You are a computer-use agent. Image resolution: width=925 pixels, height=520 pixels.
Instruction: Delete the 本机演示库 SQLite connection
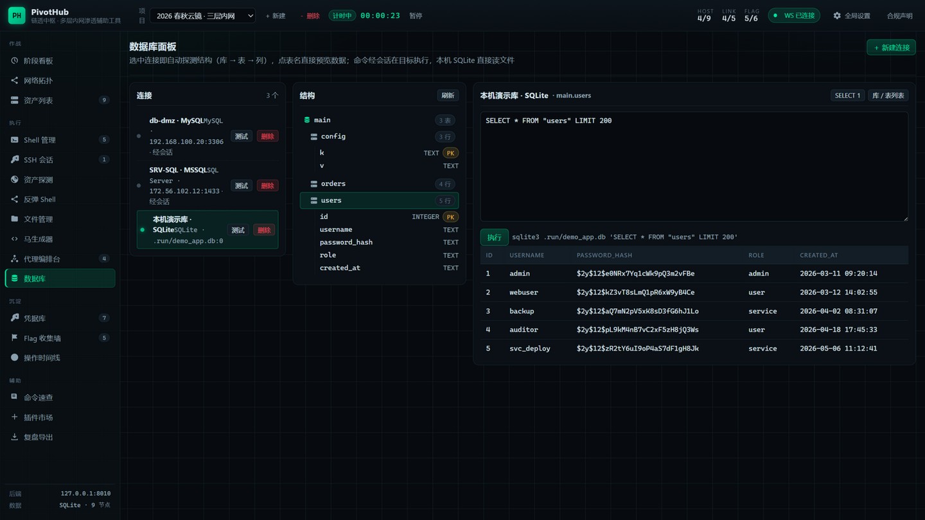click(264, 230)
